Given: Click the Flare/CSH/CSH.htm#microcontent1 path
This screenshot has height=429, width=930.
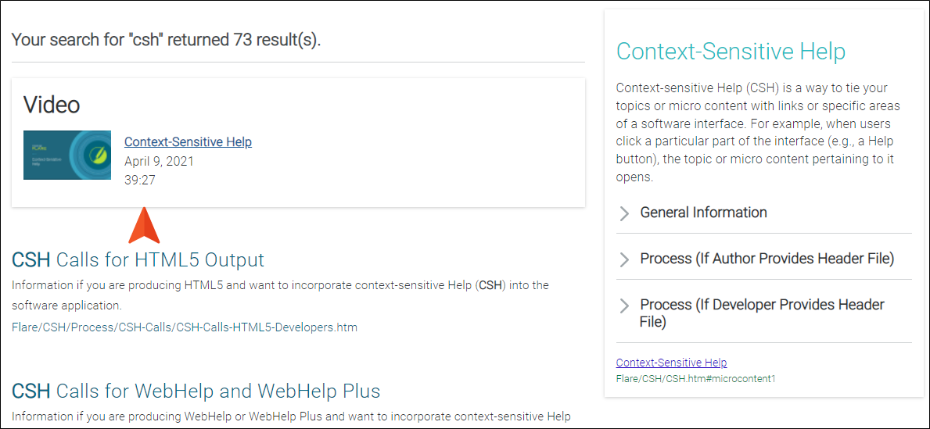Looking at the screenshot, I should (x=695, y=378).
